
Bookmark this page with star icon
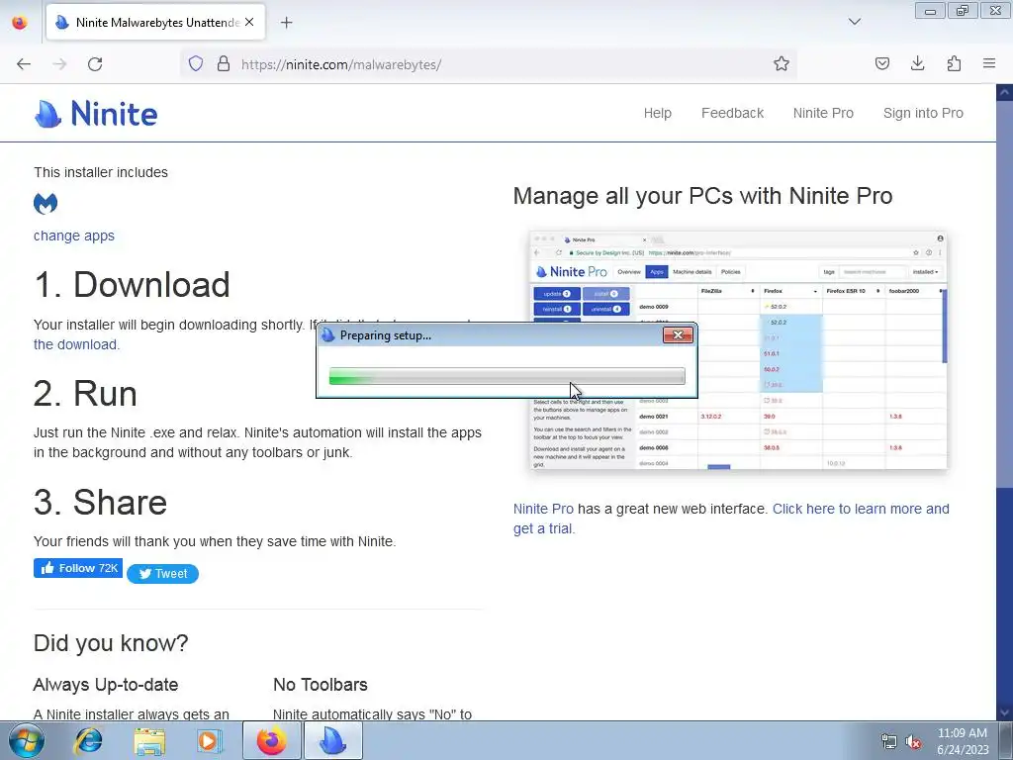click(x=782, y=63)
